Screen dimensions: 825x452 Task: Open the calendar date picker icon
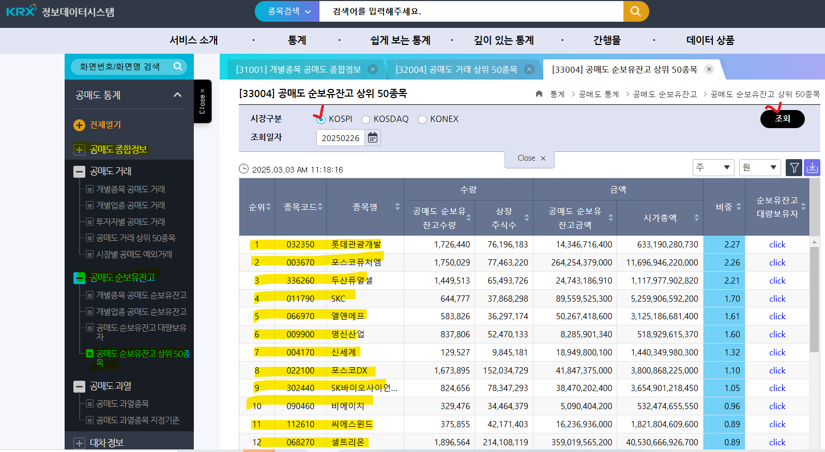[x=373, y=137]
